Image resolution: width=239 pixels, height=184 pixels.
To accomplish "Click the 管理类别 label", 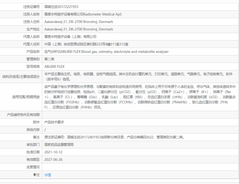I will point(33,59).
